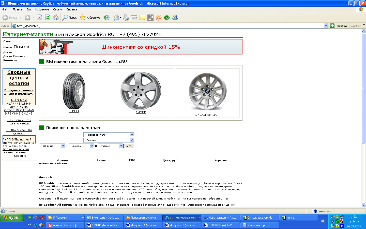Launch Opera from quick launch icon
366x229 pixels.
pyautogui.click(x=42, y=218)
